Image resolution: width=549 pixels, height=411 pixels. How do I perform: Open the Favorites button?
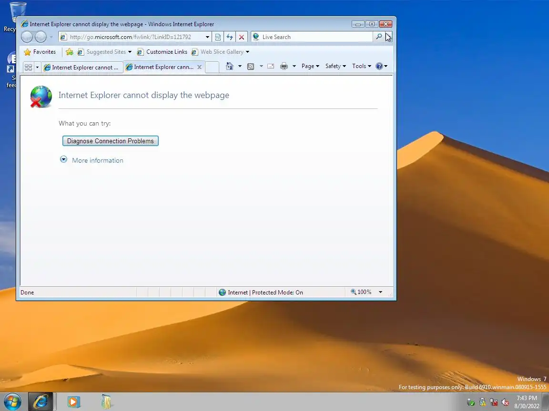40,52
